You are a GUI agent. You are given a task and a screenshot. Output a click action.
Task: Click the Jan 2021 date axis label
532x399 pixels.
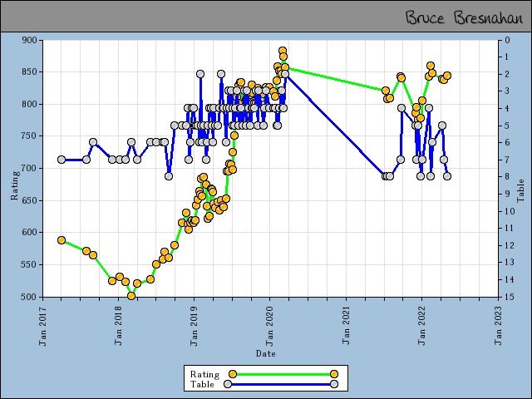(x=346, y=326)
